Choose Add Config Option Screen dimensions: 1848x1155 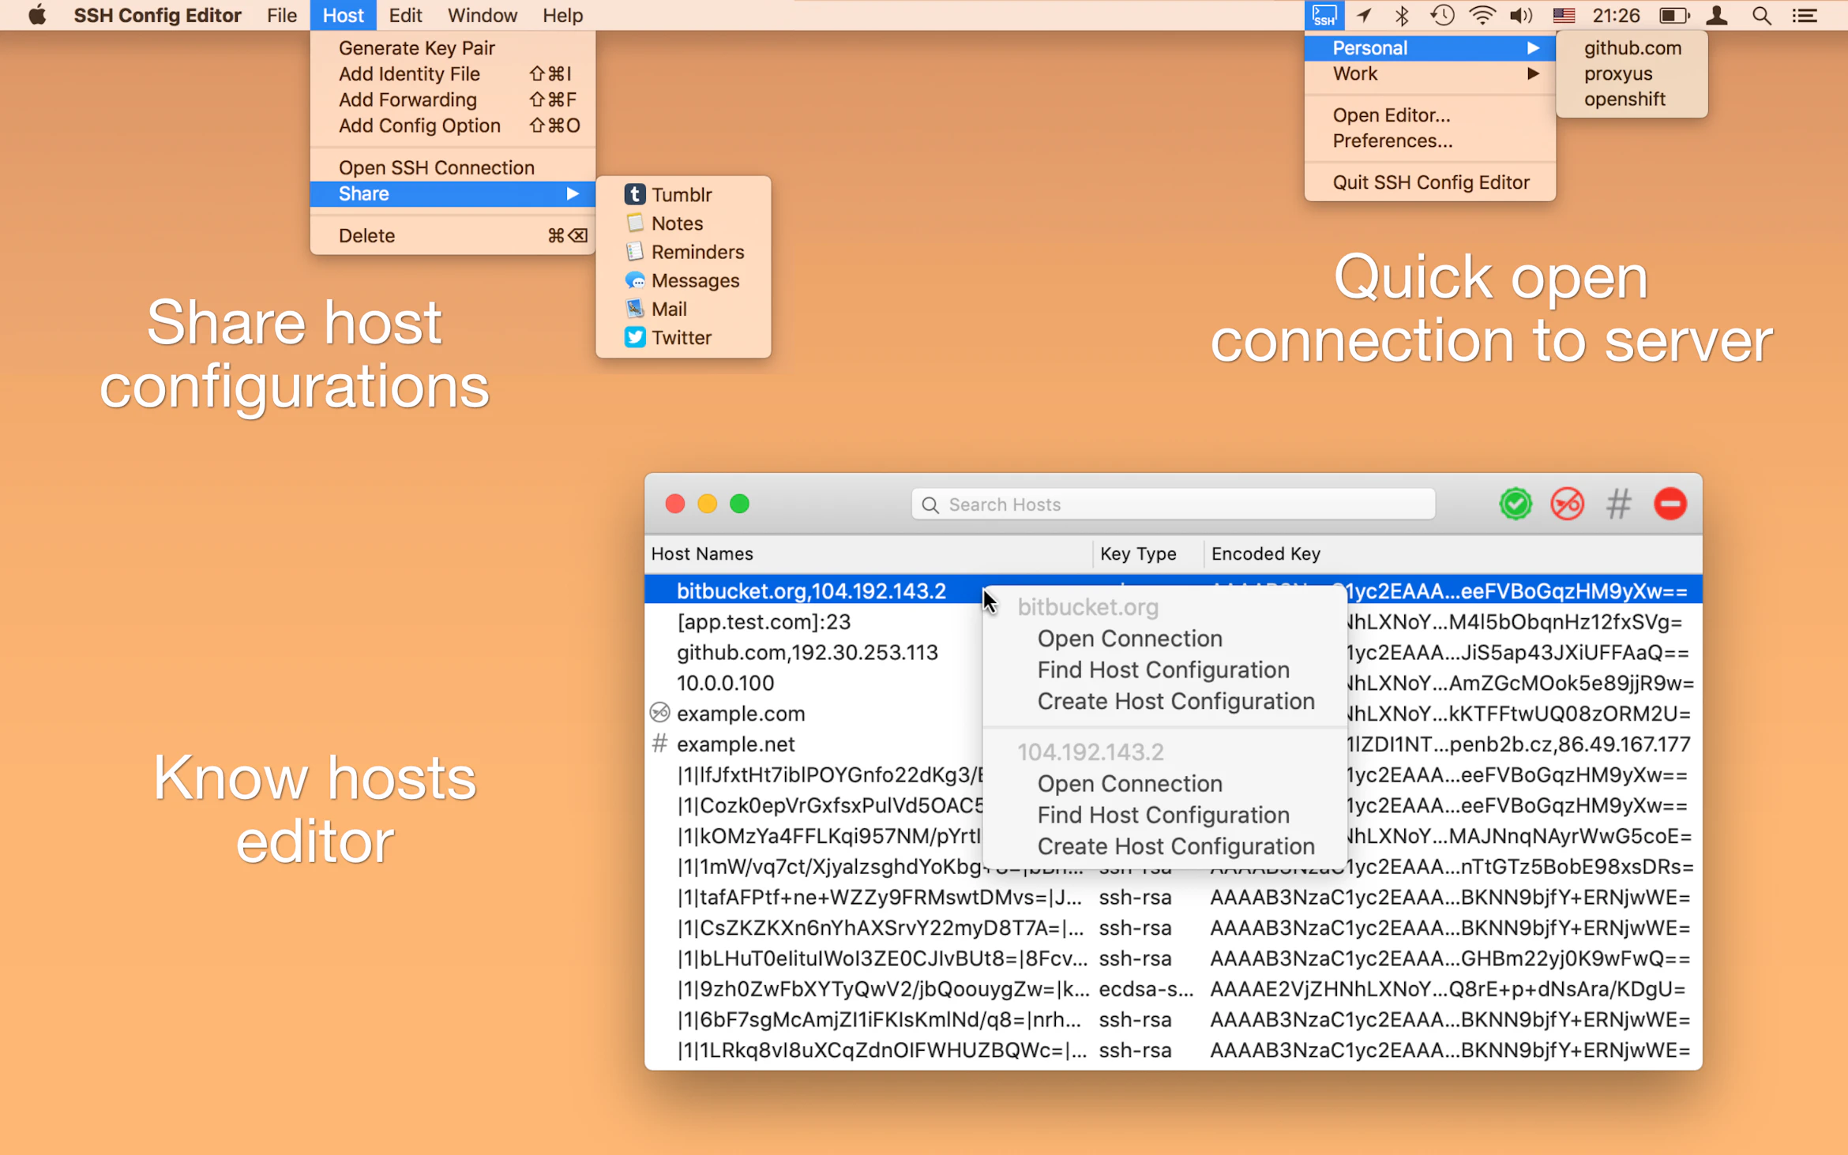pos(453,126)
